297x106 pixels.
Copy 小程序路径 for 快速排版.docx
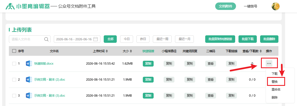tap(169, 63)
